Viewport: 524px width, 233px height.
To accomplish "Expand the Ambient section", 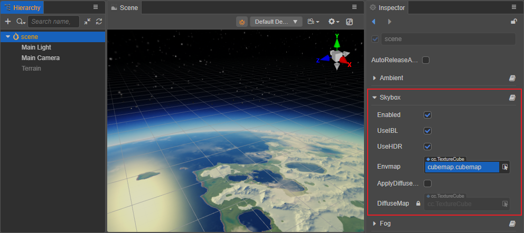I will coord(375,78).
